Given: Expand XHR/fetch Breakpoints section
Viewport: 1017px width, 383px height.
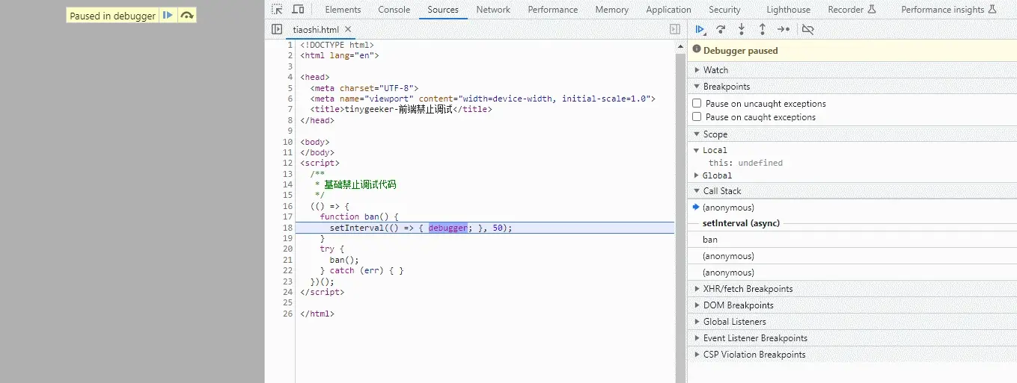Looking at the screenshot, I should (x=747, y=289).
